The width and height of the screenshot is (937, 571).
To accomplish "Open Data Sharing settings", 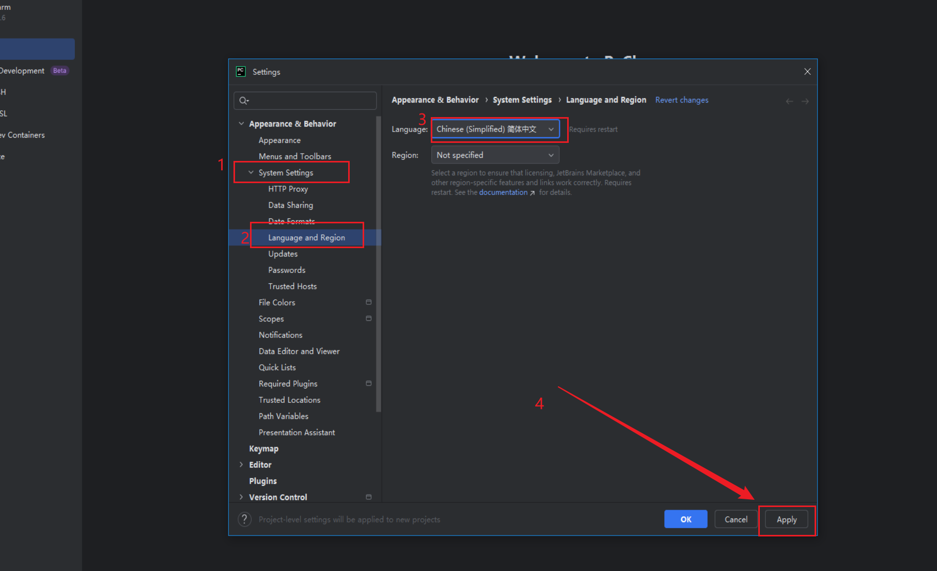I will coord(291,205).
